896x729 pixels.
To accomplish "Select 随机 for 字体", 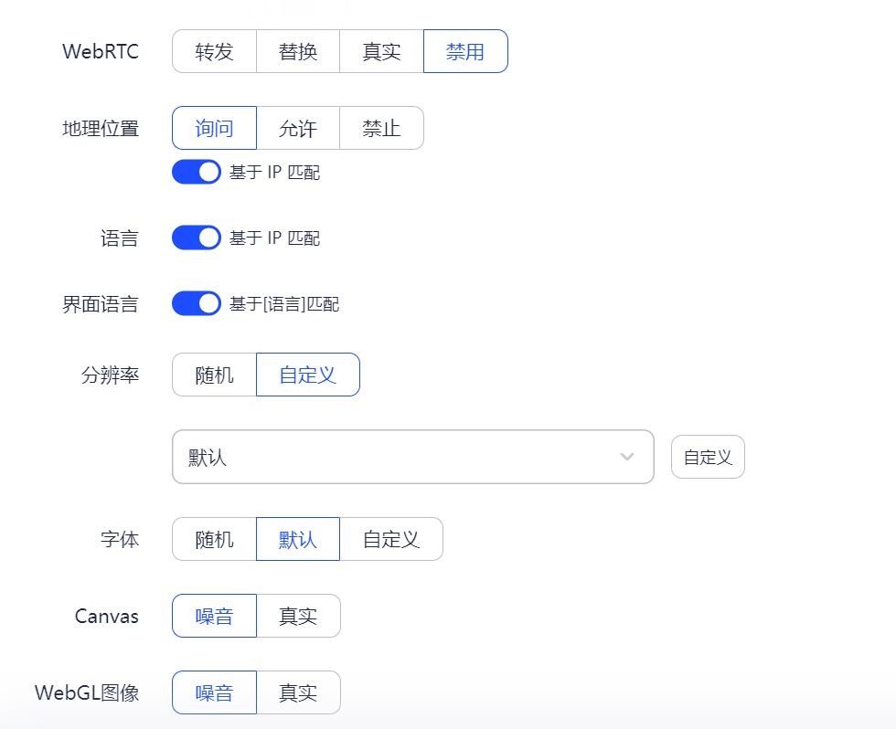I will [x=214, y=539].
